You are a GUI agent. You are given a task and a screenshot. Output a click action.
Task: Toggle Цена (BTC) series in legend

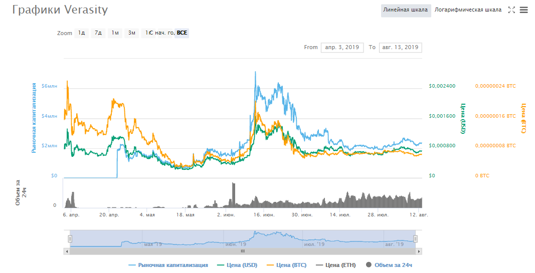(286, 265)
